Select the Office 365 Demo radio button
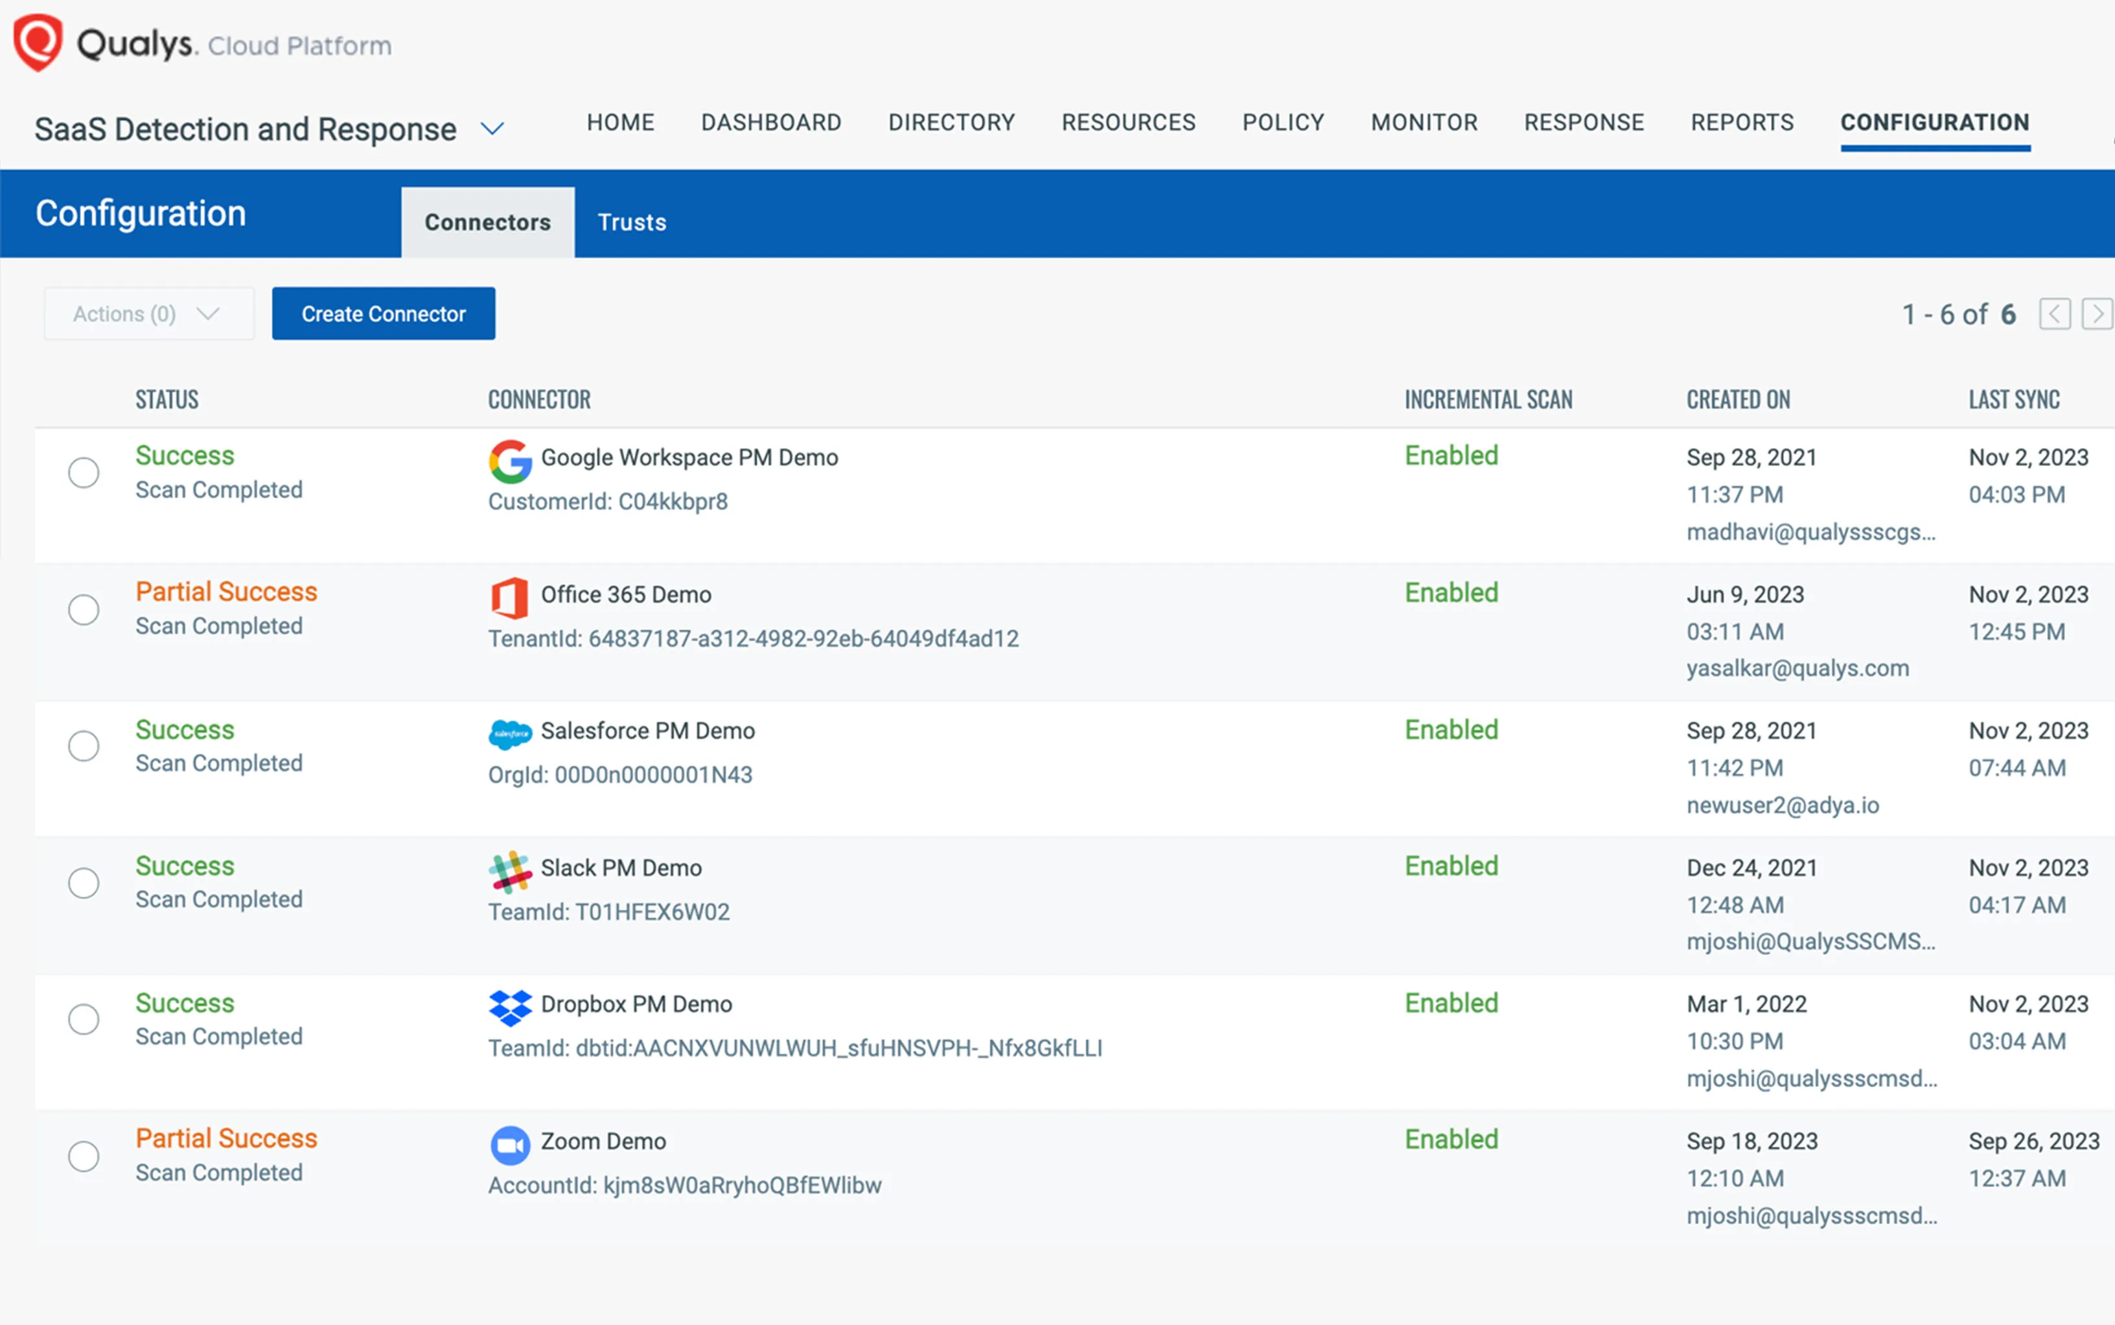 (x=84, y=609)
